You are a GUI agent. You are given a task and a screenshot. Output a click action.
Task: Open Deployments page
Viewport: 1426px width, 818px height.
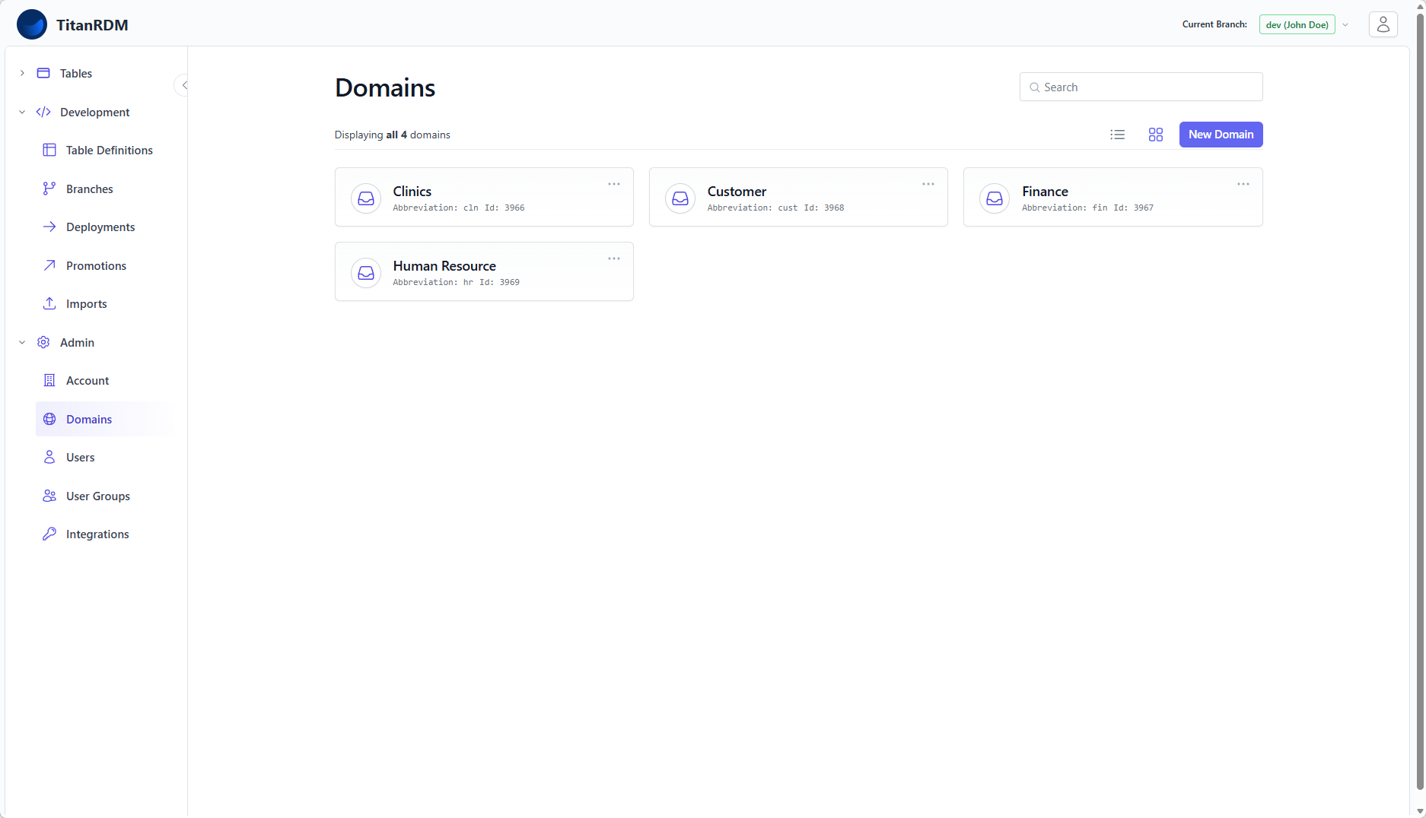click(100, 227)
